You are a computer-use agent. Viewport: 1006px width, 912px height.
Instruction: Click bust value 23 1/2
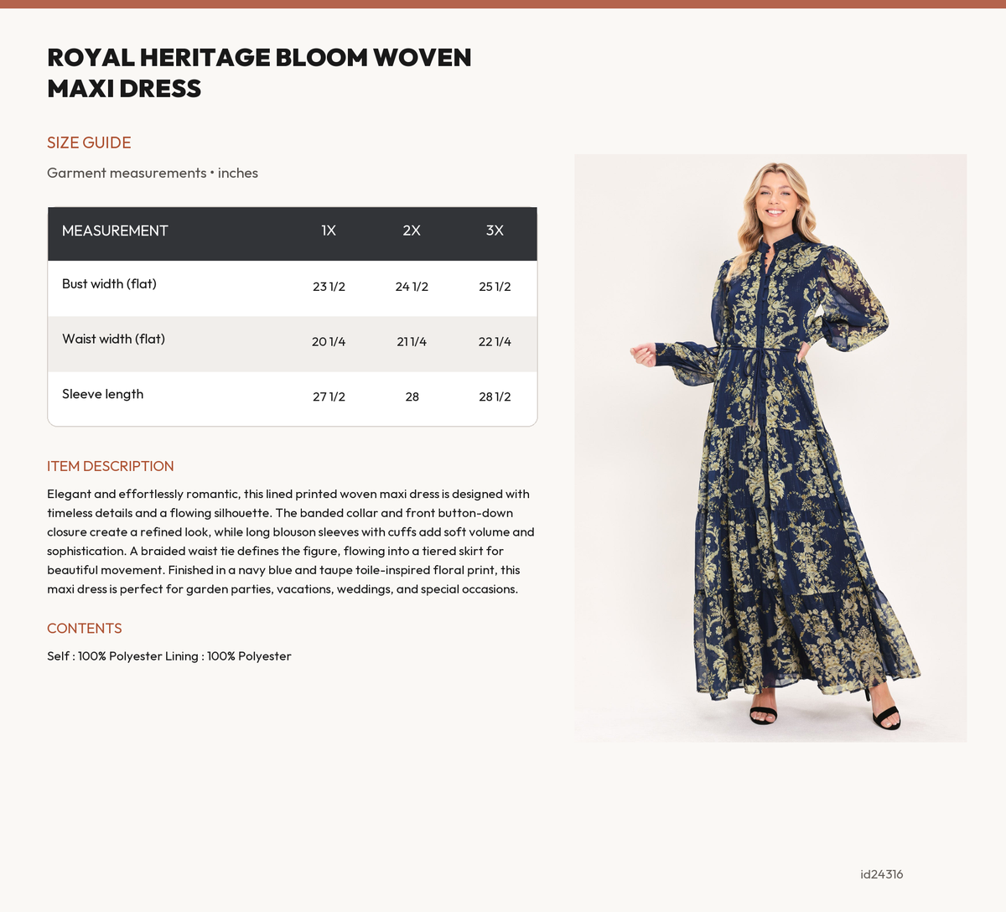point(329,287)
